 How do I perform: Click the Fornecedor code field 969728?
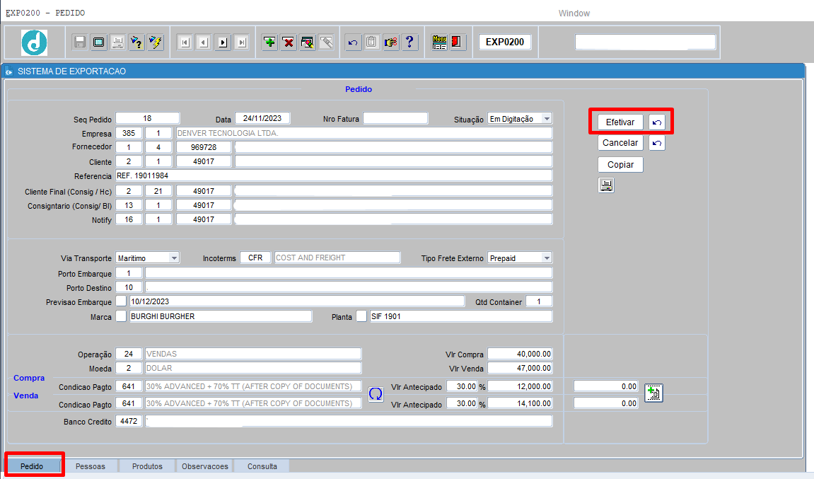click(x=204, y=147)
